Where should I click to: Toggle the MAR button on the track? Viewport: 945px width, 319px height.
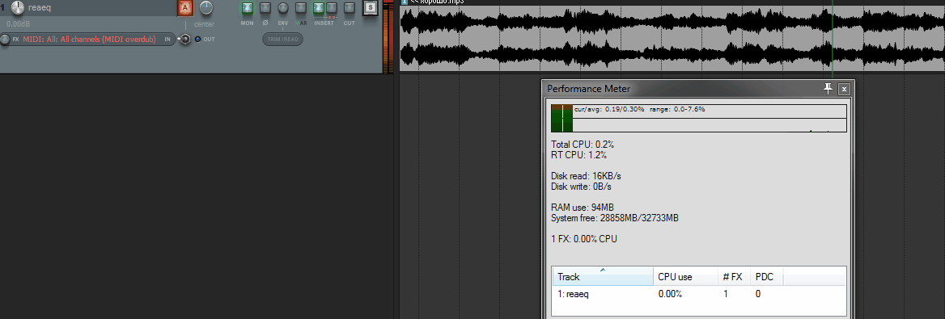click(301, 8)
